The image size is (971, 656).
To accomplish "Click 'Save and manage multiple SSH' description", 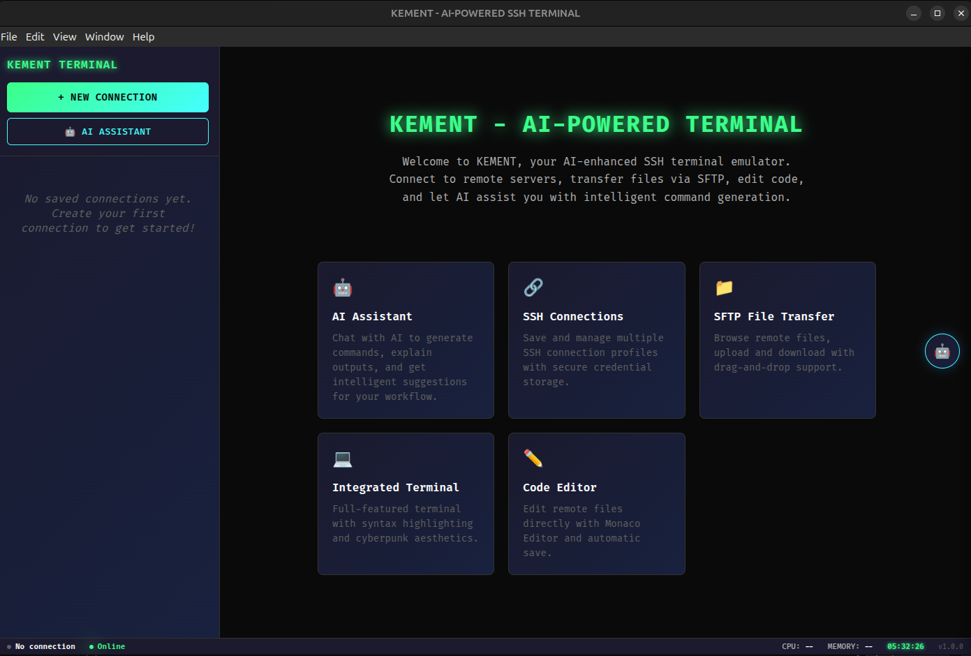I will 593,360.
